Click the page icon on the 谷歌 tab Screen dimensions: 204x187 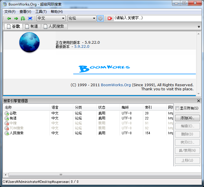tap(9, 27)
